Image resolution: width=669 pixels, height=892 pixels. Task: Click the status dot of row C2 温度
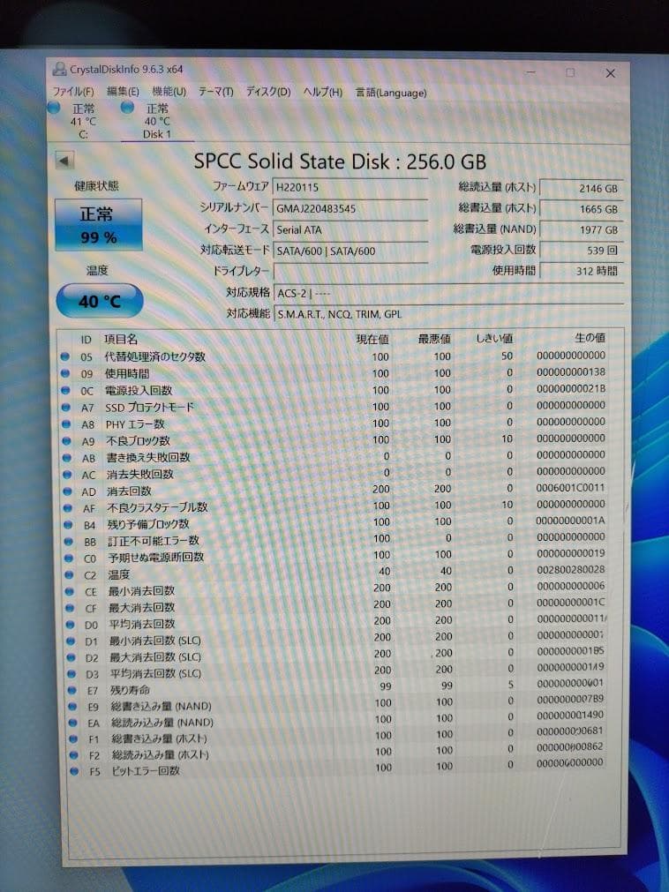[69, 574]
